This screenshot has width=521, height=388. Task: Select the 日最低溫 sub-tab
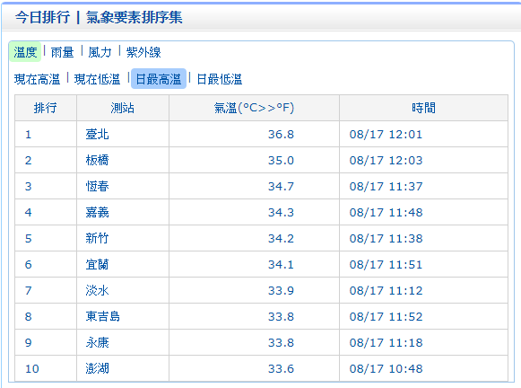point(220,79)
